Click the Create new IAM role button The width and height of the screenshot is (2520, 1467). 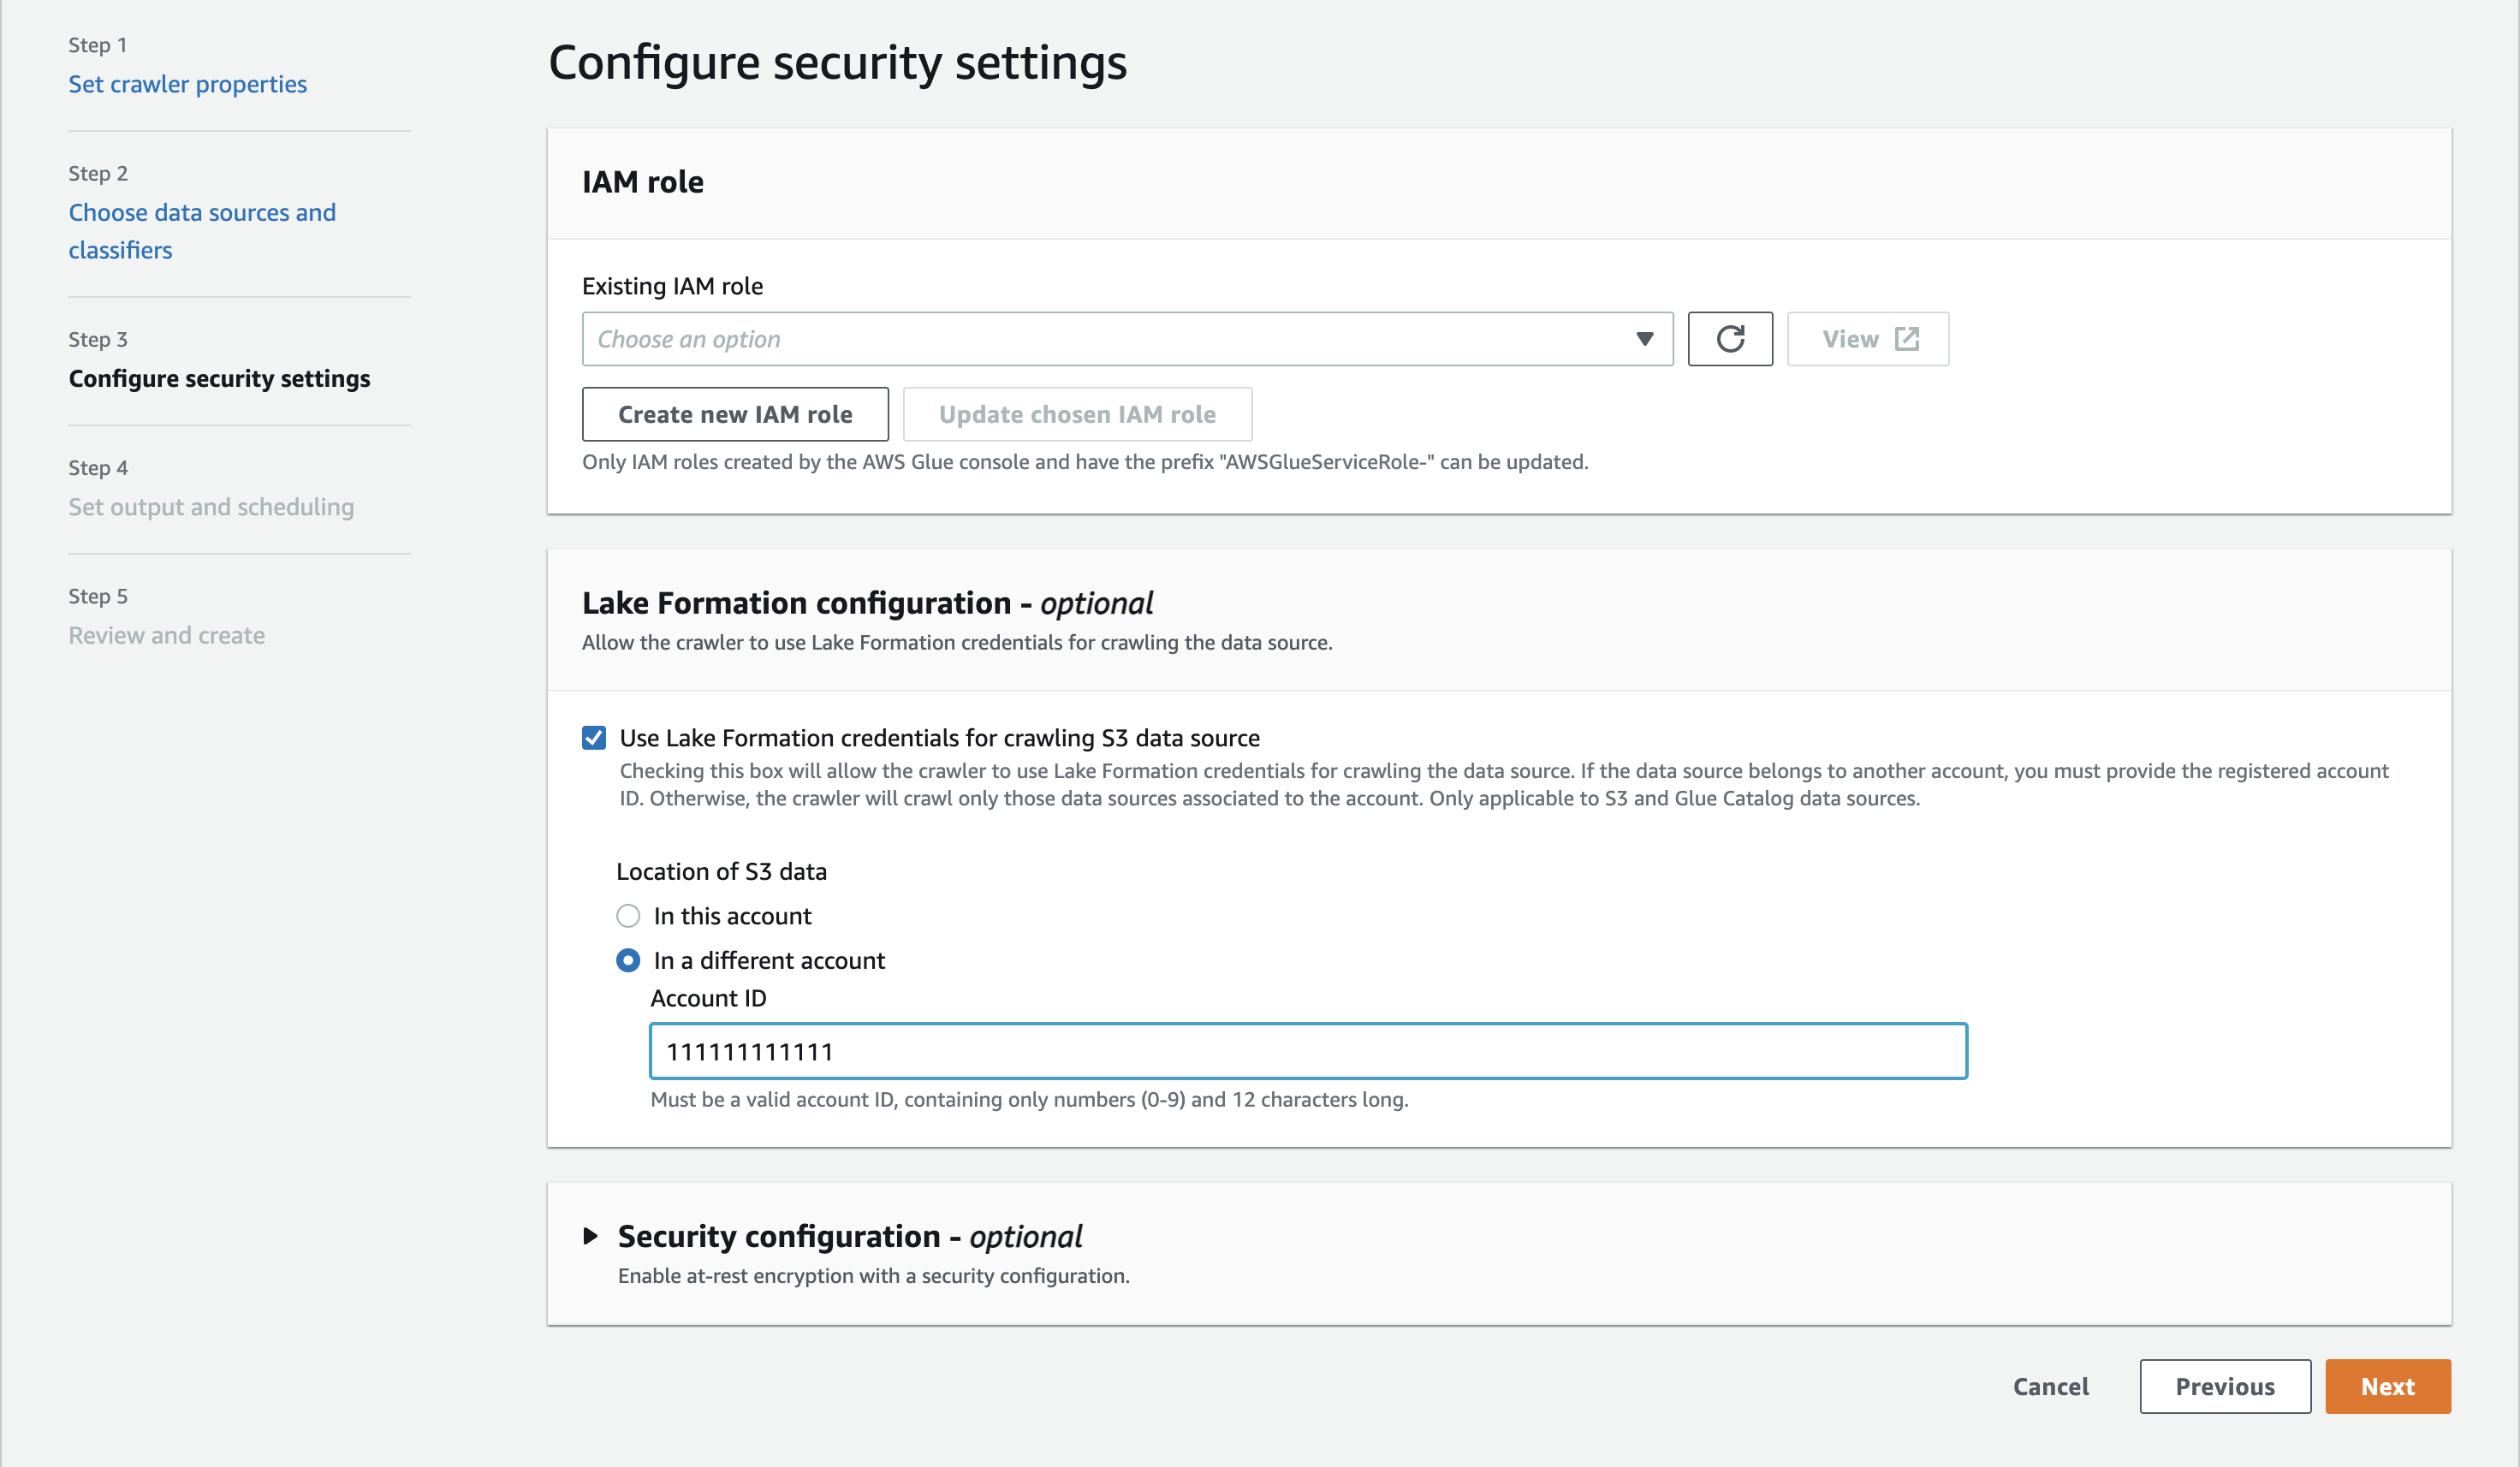pos(735,414)
